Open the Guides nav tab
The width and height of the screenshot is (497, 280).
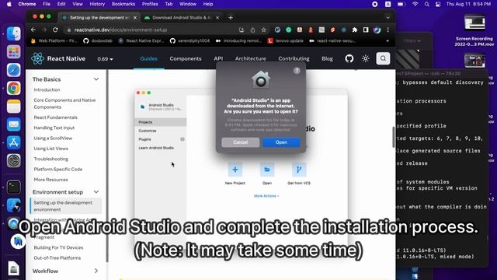(148, 59)
